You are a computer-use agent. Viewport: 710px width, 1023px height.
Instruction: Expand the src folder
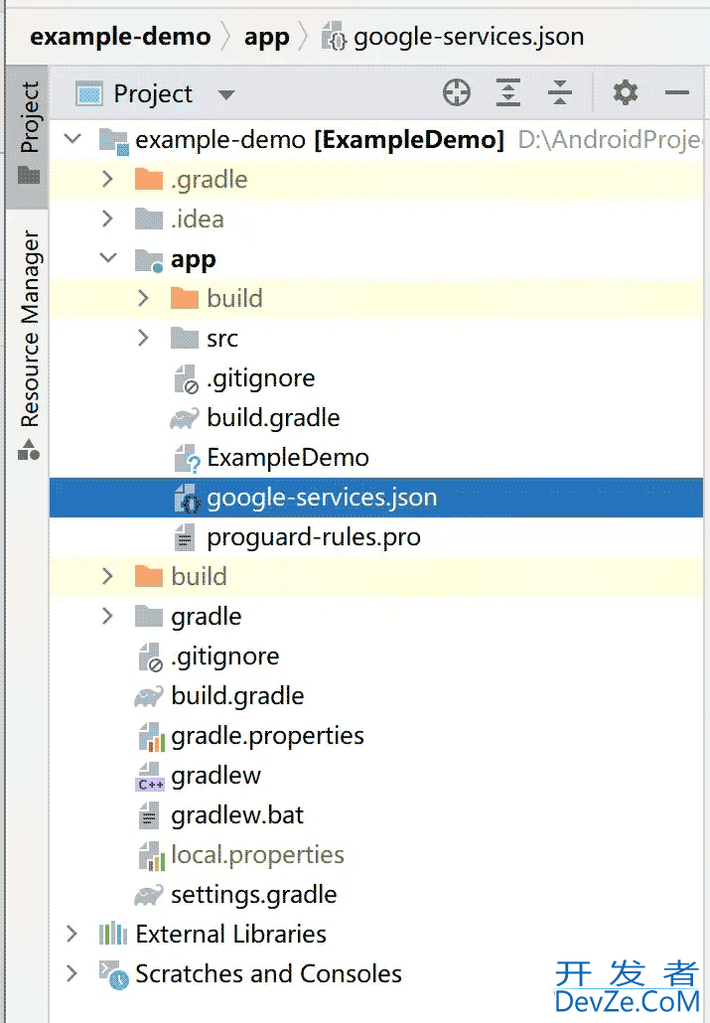[x=144, y=338]
